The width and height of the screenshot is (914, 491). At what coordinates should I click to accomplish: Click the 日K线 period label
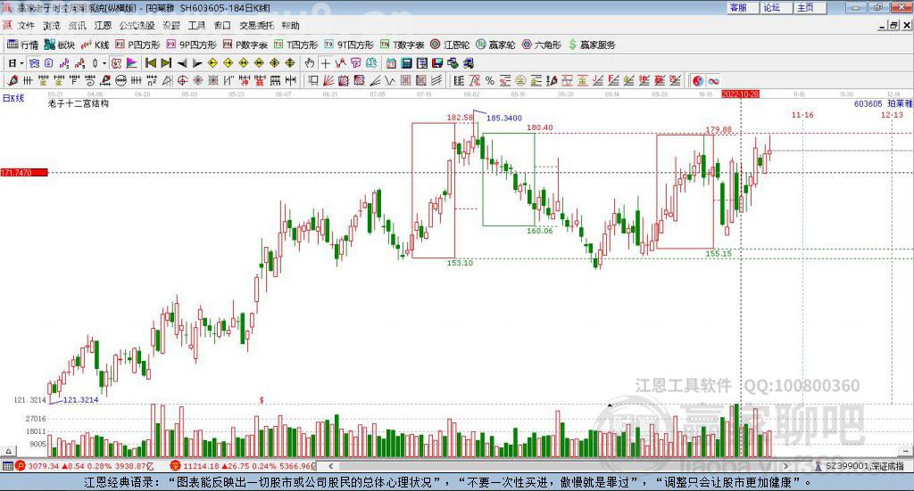click(x=13, y=98)
